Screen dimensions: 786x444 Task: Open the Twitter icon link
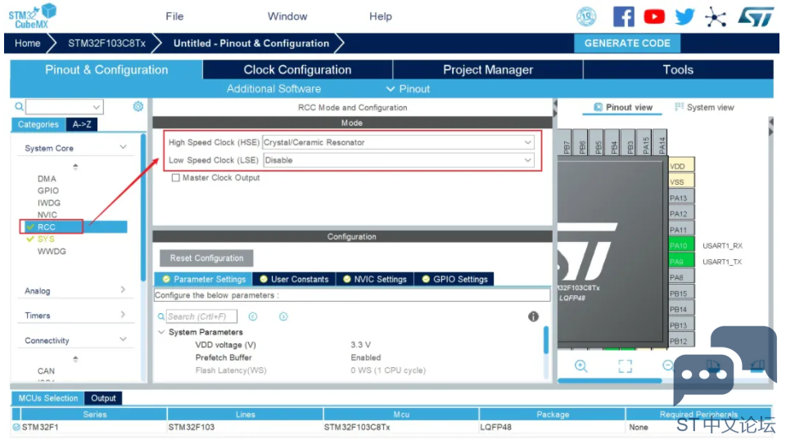point(684,16)
